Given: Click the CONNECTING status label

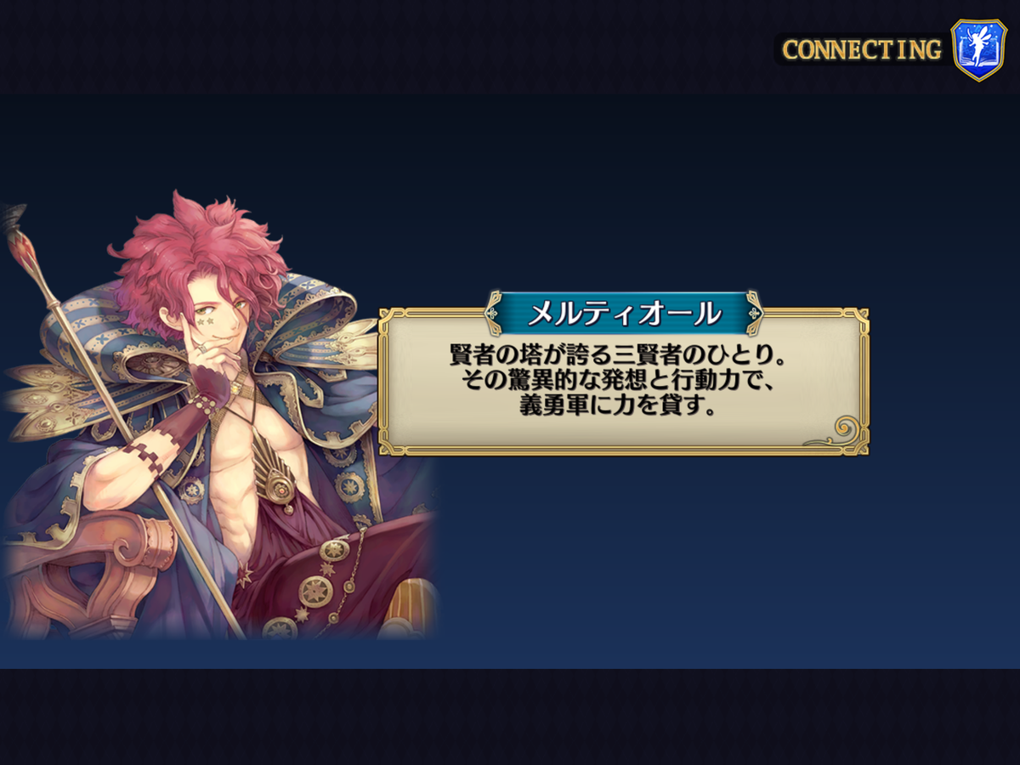Looking at the screenshot, I should [x=862, y=50].
